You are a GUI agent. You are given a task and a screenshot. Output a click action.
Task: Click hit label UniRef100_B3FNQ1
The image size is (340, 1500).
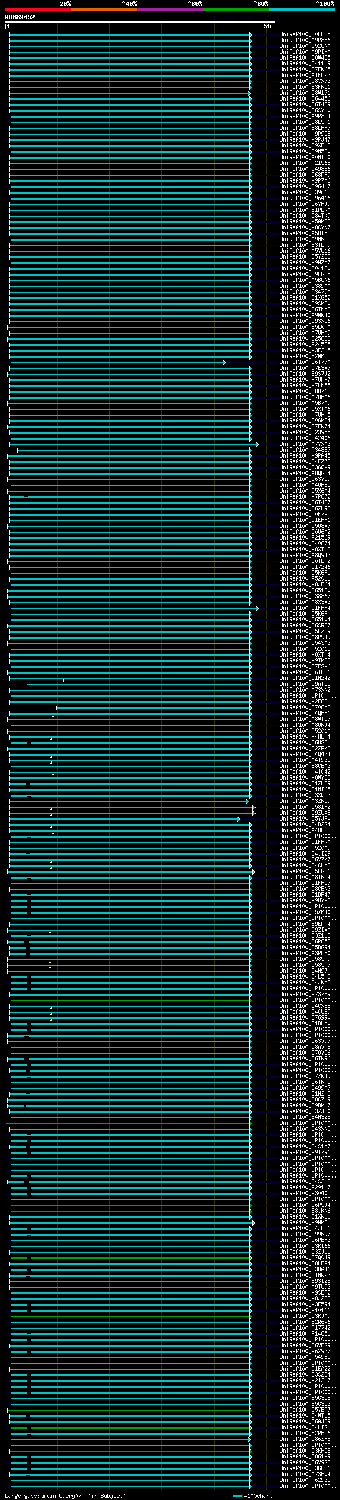pyautogui.click(x=305, y=87)
